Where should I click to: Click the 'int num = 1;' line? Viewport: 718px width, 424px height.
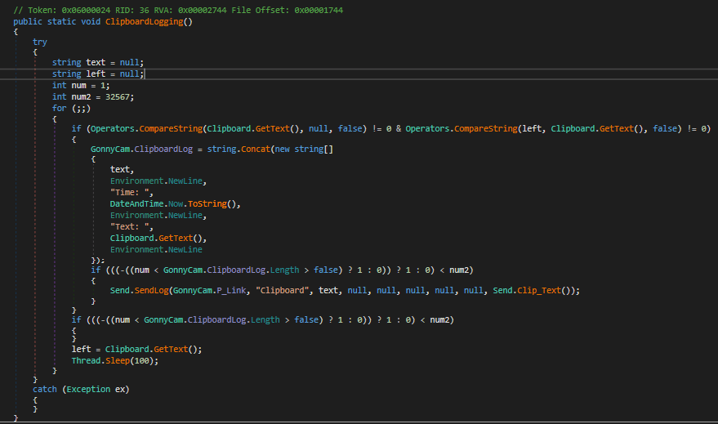[x=81, y=85]
